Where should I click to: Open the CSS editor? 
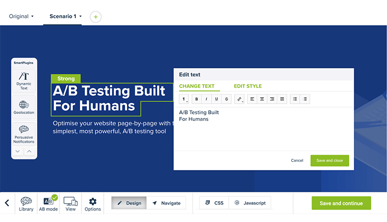tap(214, 203)
